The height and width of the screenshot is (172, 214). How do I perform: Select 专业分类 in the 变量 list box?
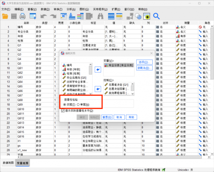click(119, 65)
